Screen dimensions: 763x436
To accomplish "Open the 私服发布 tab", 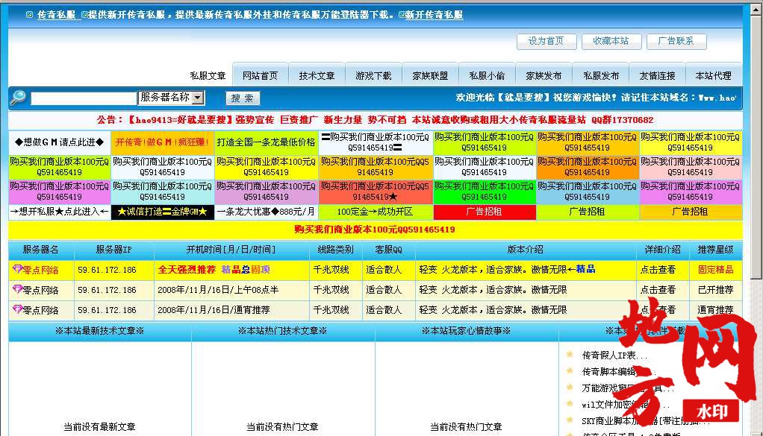I will (601, 75).
